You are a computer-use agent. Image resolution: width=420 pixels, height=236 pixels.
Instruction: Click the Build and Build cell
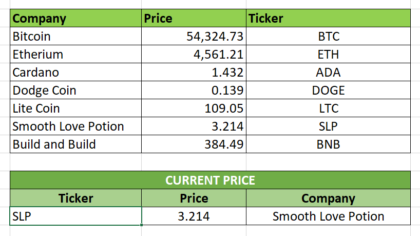(75, 144)
